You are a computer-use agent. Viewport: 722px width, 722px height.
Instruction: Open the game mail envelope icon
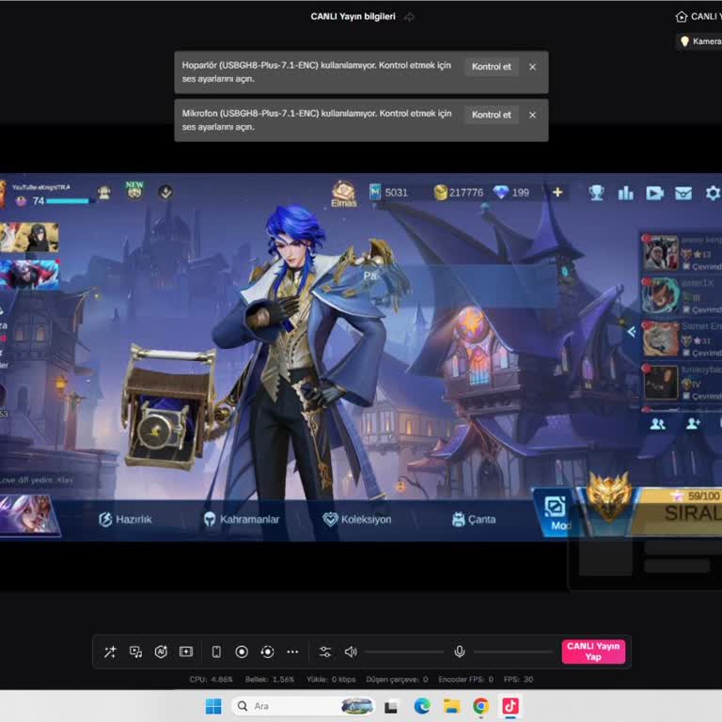[683, 193]
